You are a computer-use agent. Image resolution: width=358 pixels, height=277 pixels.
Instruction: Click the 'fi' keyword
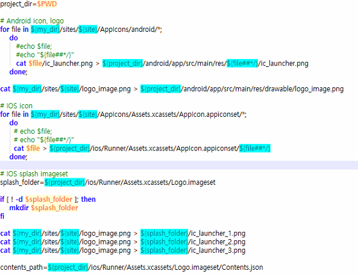point(2,216)
